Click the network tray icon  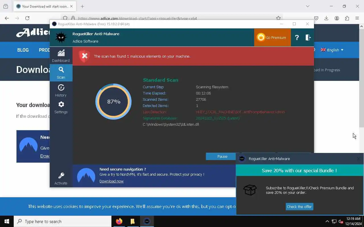click(x=334, y=221)
